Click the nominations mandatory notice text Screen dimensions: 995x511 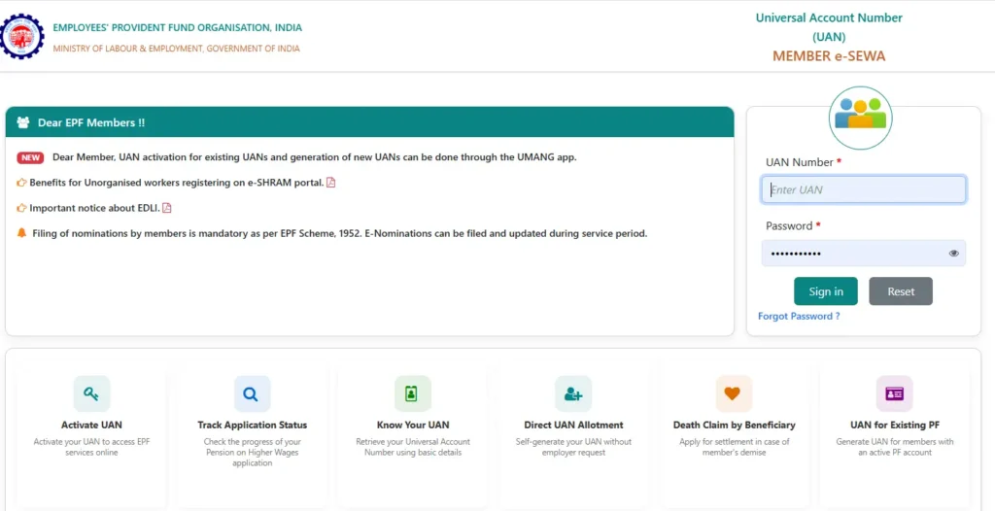pyautogui.click(x=339, y=233)
